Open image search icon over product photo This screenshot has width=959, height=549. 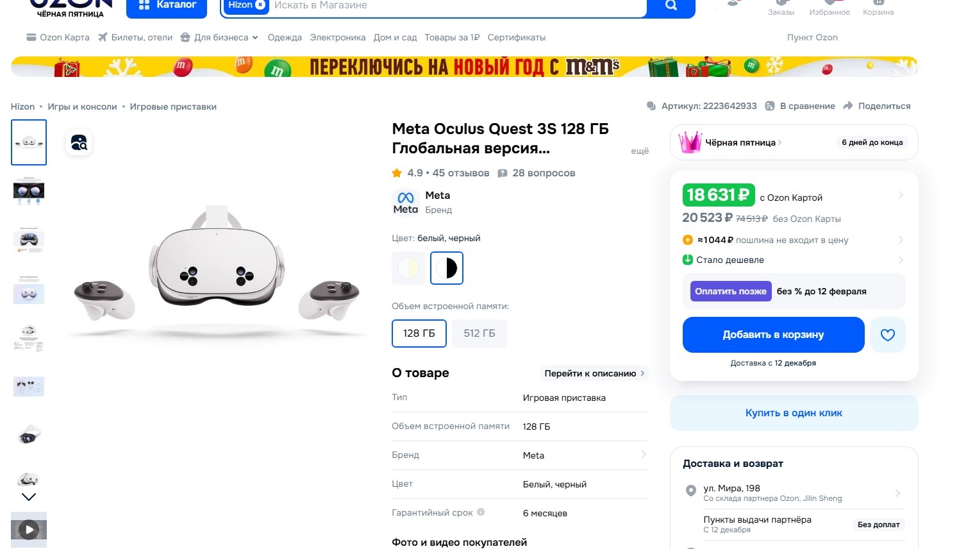point(79,142)
